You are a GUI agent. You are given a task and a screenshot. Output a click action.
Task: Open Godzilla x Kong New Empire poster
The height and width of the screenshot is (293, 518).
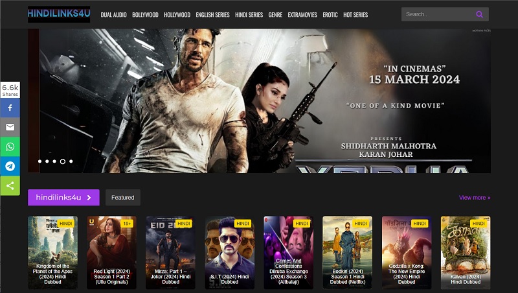pyautogui.click(x=407, y=253)
